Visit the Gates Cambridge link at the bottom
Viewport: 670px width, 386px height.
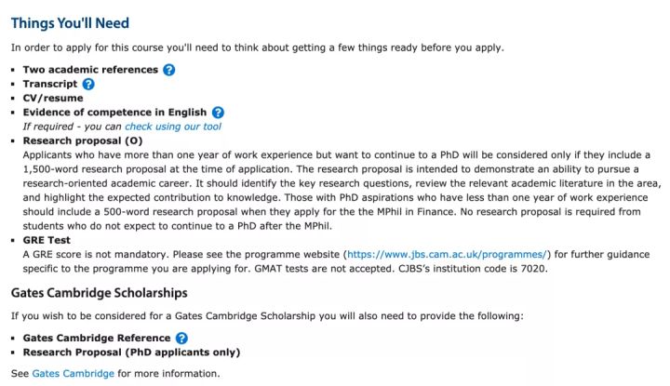coord(74,374)
